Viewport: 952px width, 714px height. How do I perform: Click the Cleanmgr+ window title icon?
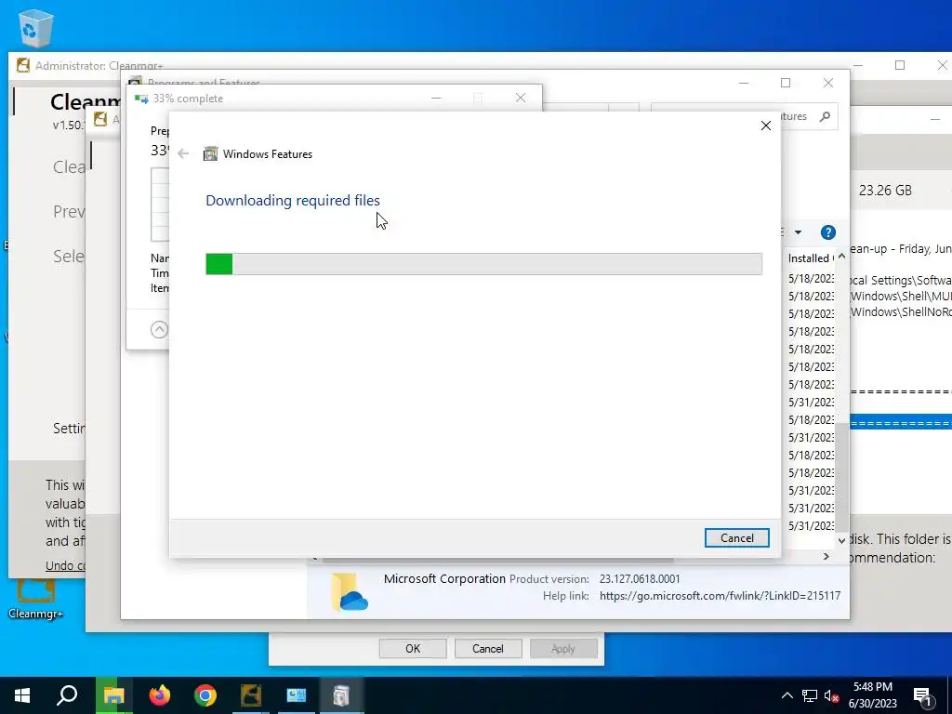[x=23, y=65]
